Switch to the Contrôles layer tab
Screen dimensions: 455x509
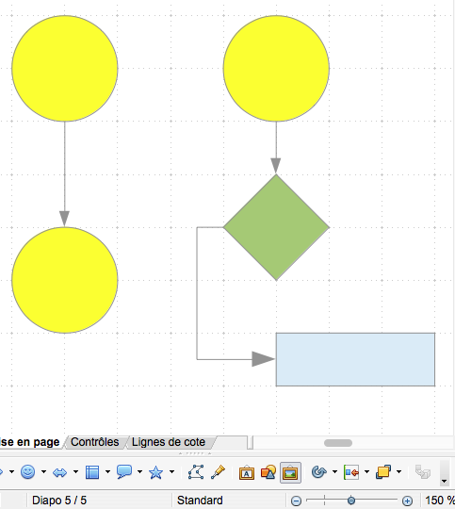pyautogui.click(x=95, y=442)
